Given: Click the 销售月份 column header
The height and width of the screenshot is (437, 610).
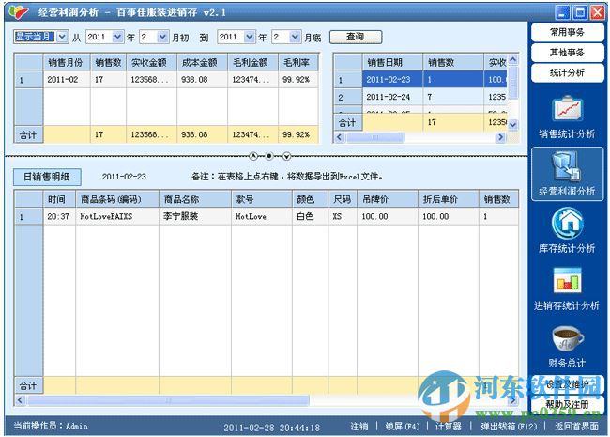Looking at the screenshot, I should point(67,62).
